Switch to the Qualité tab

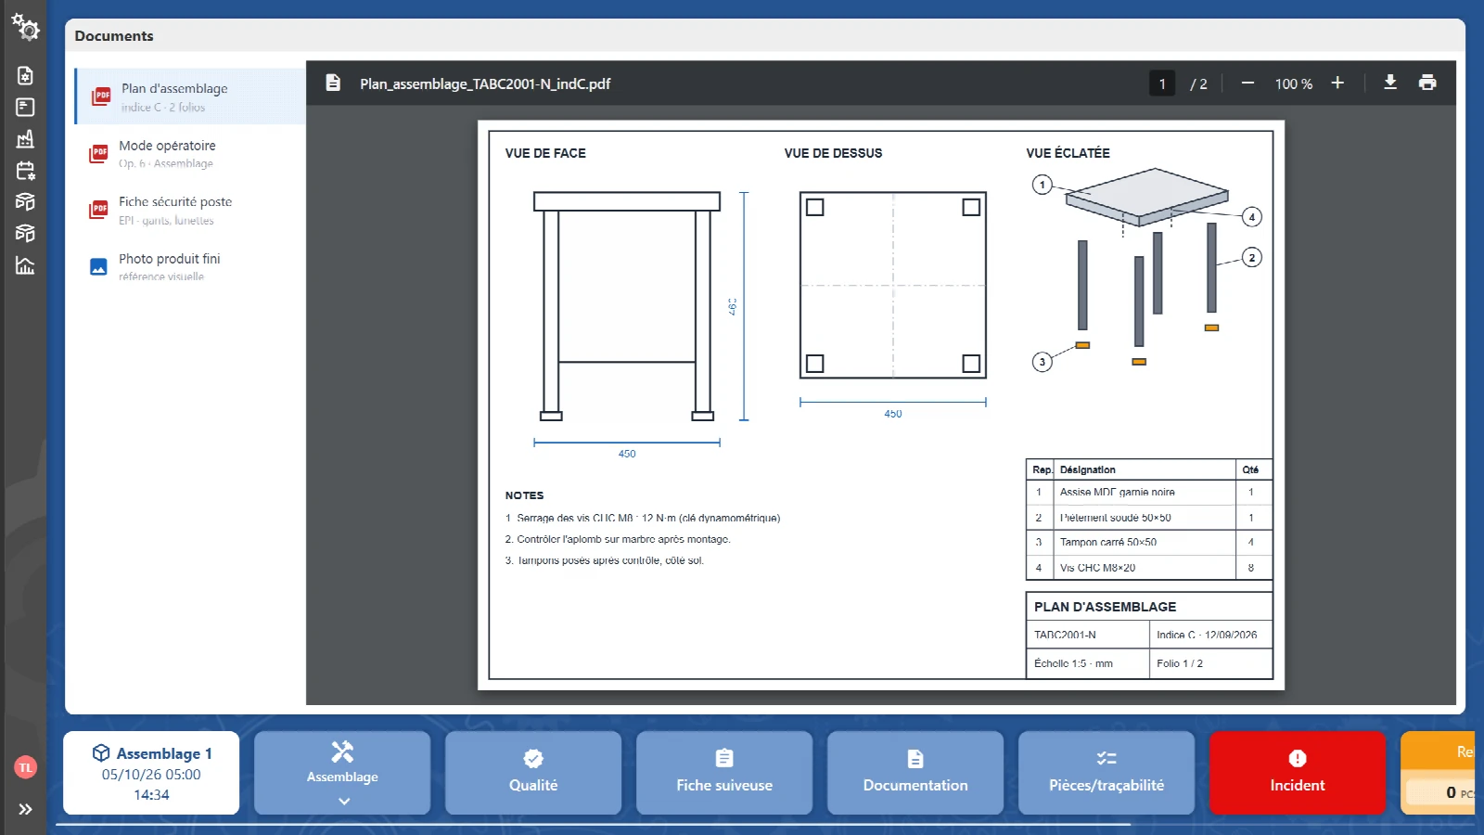pos(533,773)
